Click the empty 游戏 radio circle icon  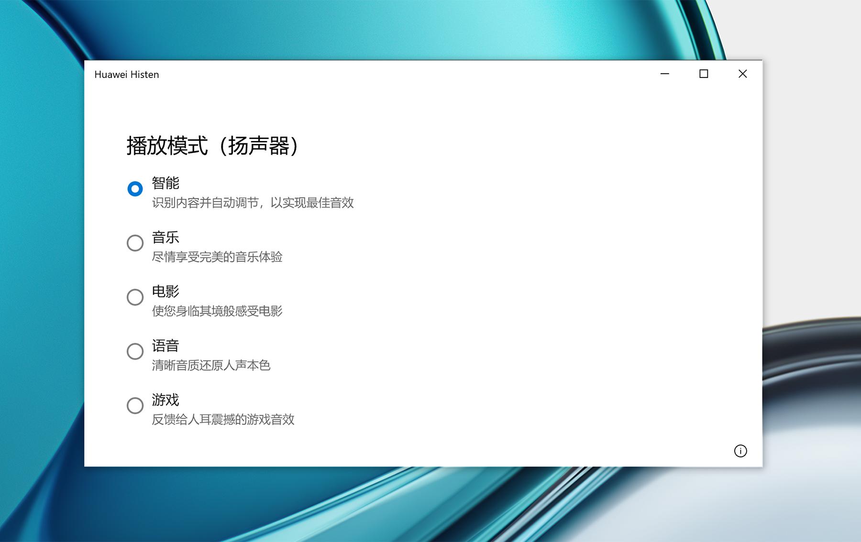(x=135, y=406)
